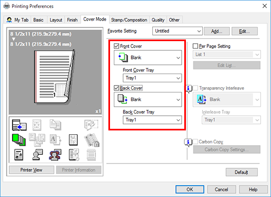The image size is (271, 197).
Task: Click the Transparency Interleave info icon
Action: point(188,89)
